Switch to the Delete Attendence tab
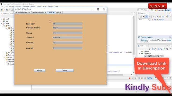 click(x=39, y=12)
